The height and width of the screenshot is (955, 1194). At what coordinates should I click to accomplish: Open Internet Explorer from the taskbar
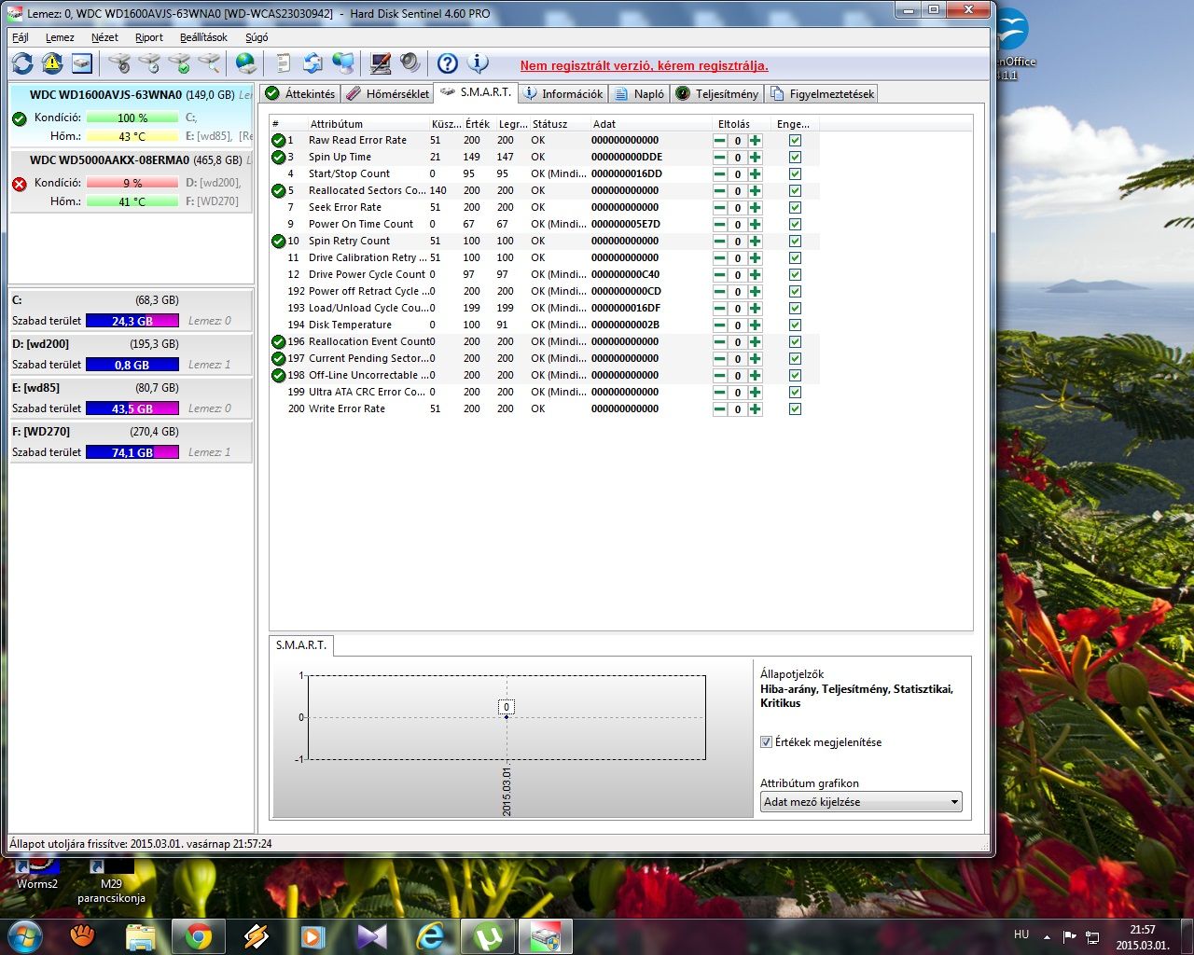coord(430,935)
